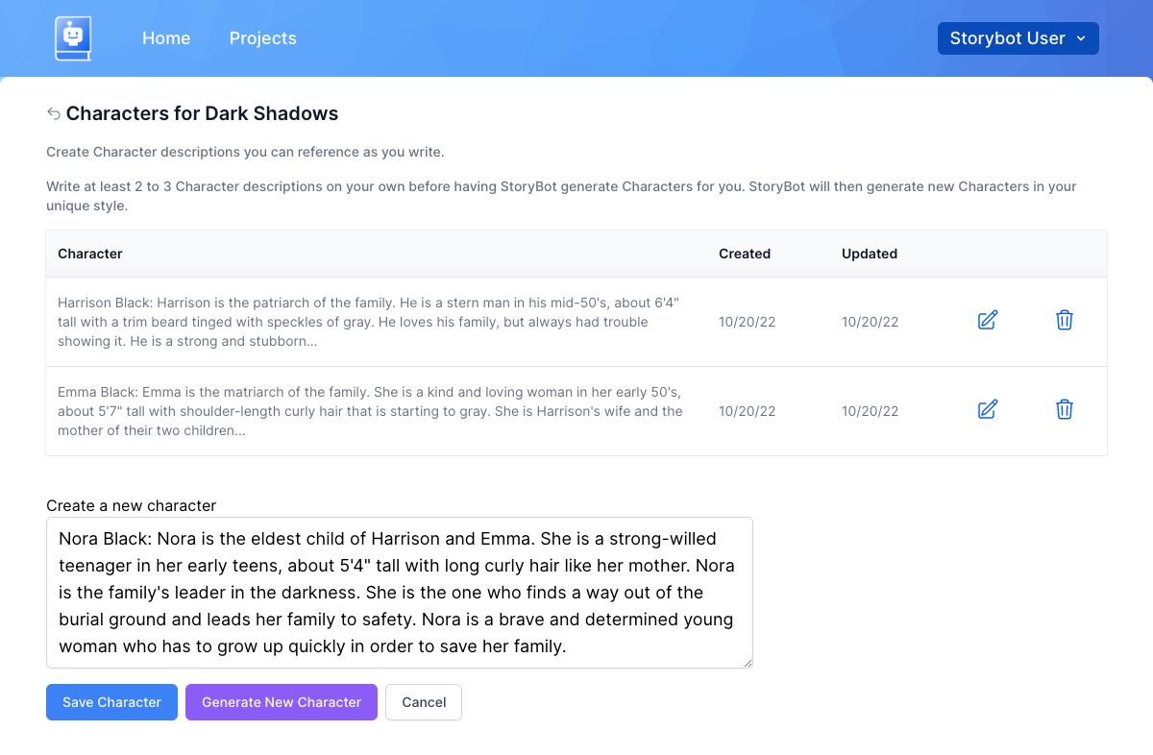Click Generate New Character button
The image size is (1153, 755).
tap(282, 702)
